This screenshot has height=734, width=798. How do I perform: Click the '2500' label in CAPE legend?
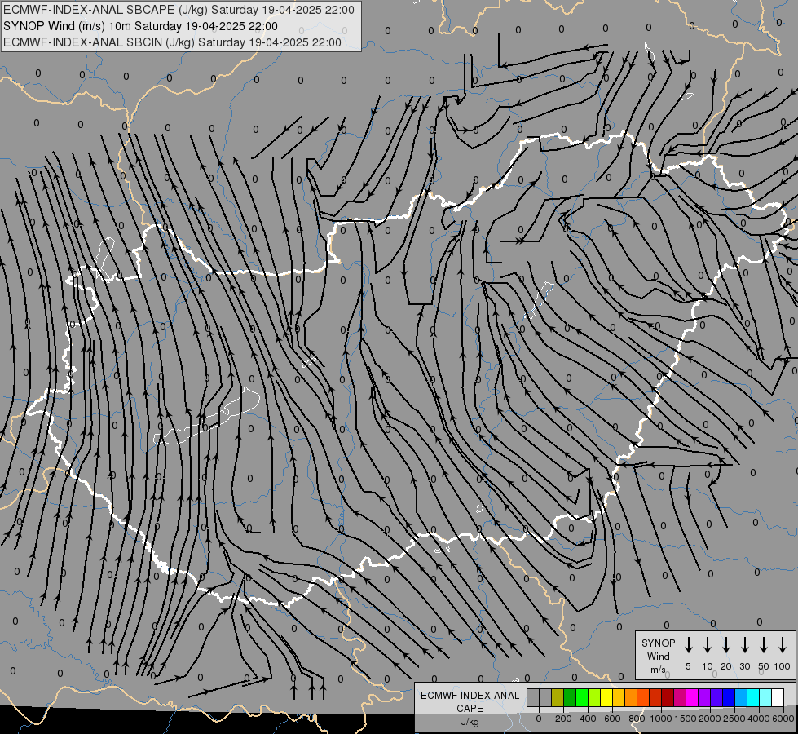734,719
